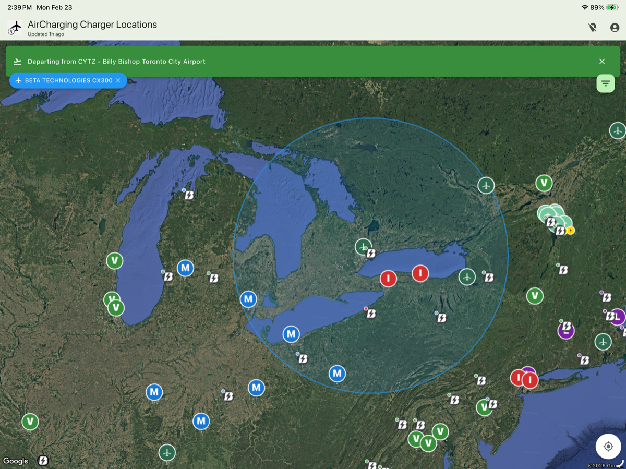626x469 pixels.
Task: Remove the BETA TECHNOLOGIES CX300 chip
Action: pos(118,80)
